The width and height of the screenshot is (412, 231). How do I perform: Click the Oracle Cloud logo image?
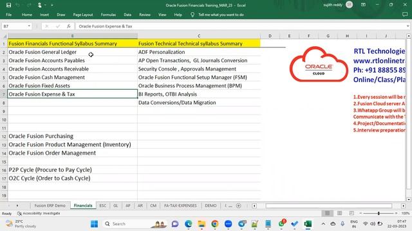[319, 64]
